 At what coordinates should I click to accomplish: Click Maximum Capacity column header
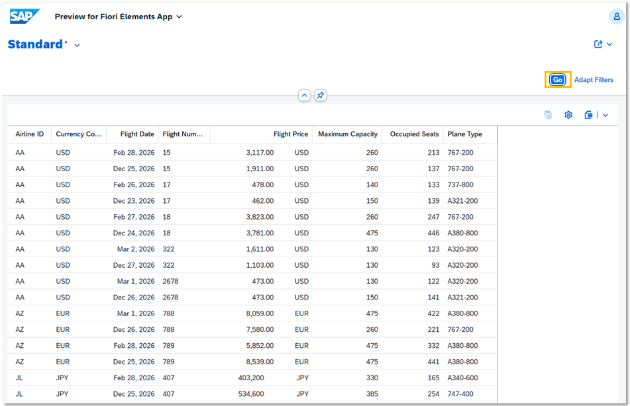pos(348,134)
